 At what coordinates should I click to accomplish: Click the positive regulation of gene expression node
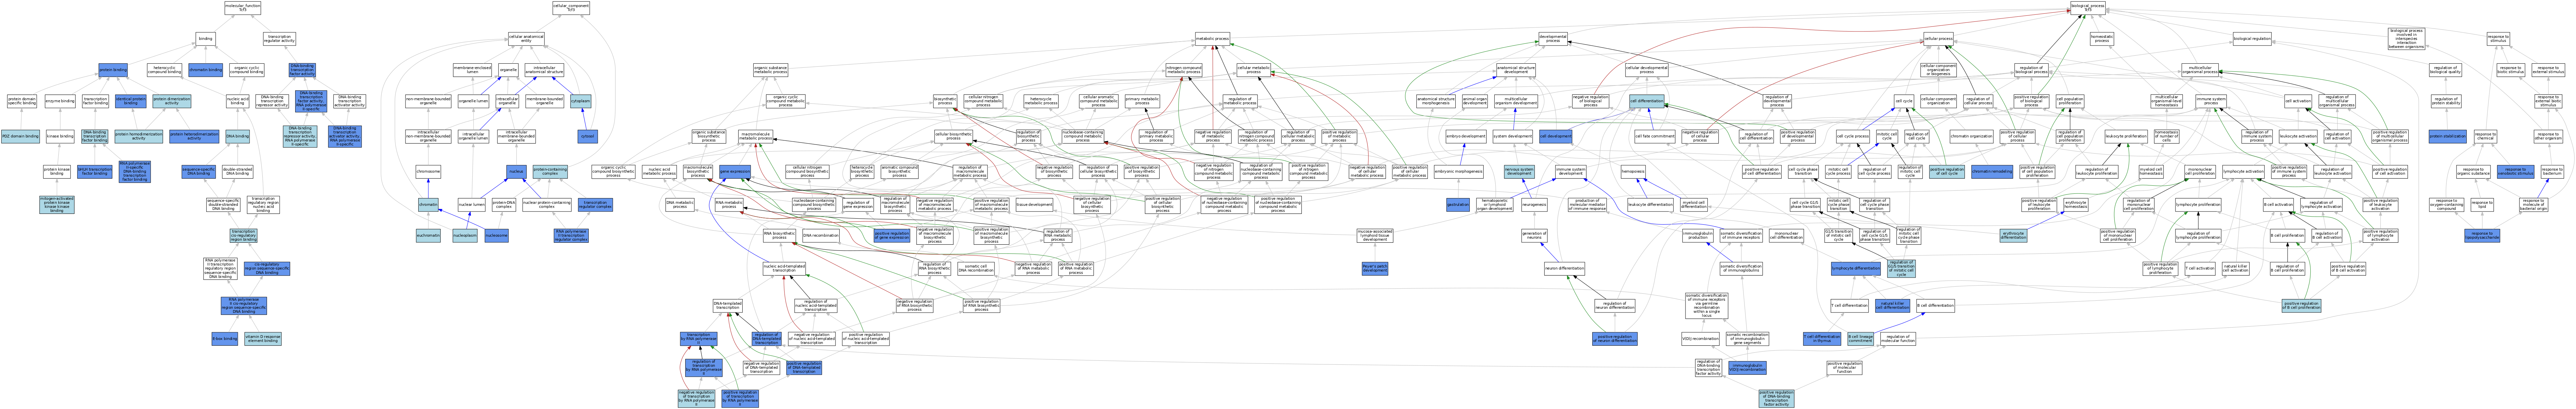click(x=892, y=236)
